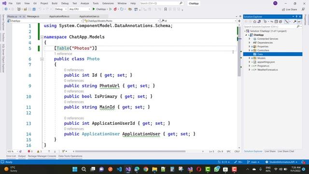The height and width of the screenshot is (174, 309).
Task: Click the Chrome icon in taskbar
Action: coord(146,169)
